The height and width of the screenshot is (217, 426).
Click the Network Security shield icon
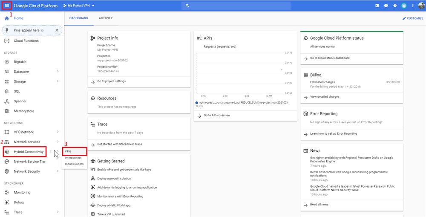pyautogui.click(x=7, y=171)
